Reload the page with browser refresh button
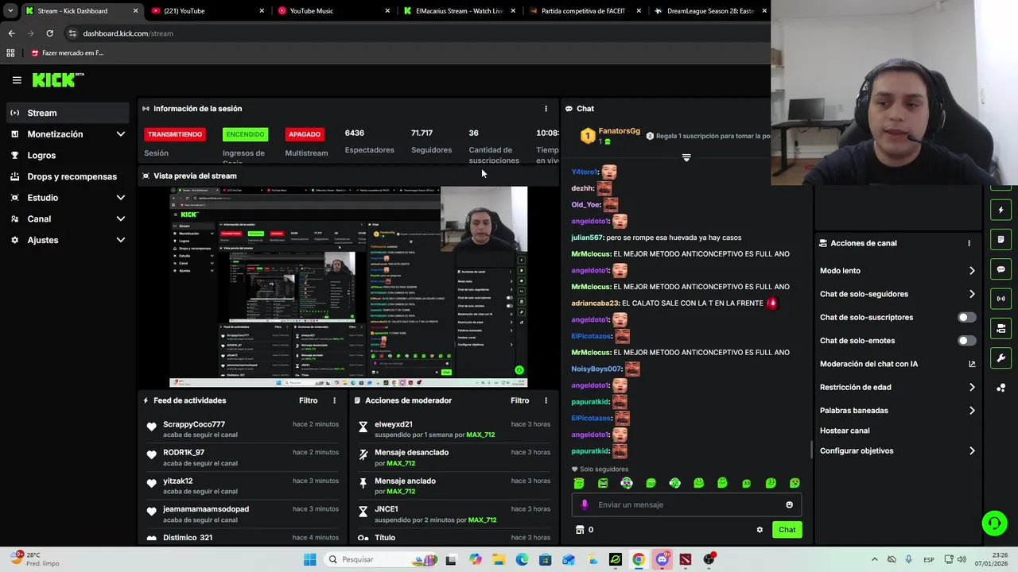 click(x=49, y=33)
